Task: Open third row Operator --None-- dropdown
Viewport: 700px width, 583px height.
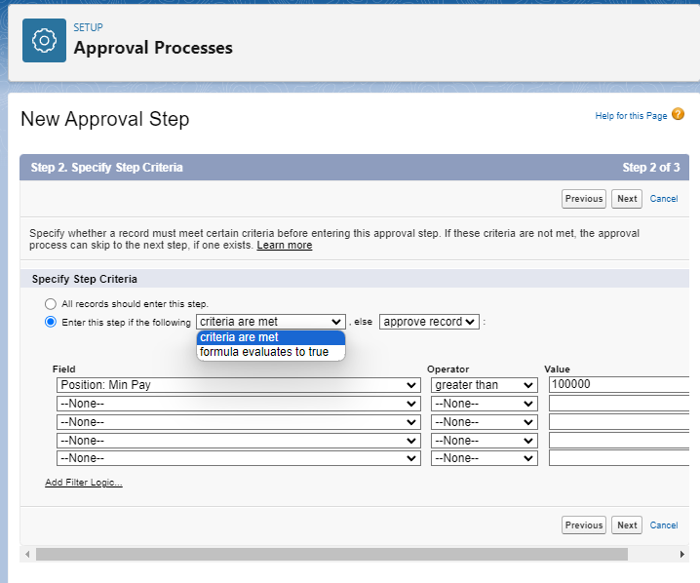Action: [x=484, y=422]
